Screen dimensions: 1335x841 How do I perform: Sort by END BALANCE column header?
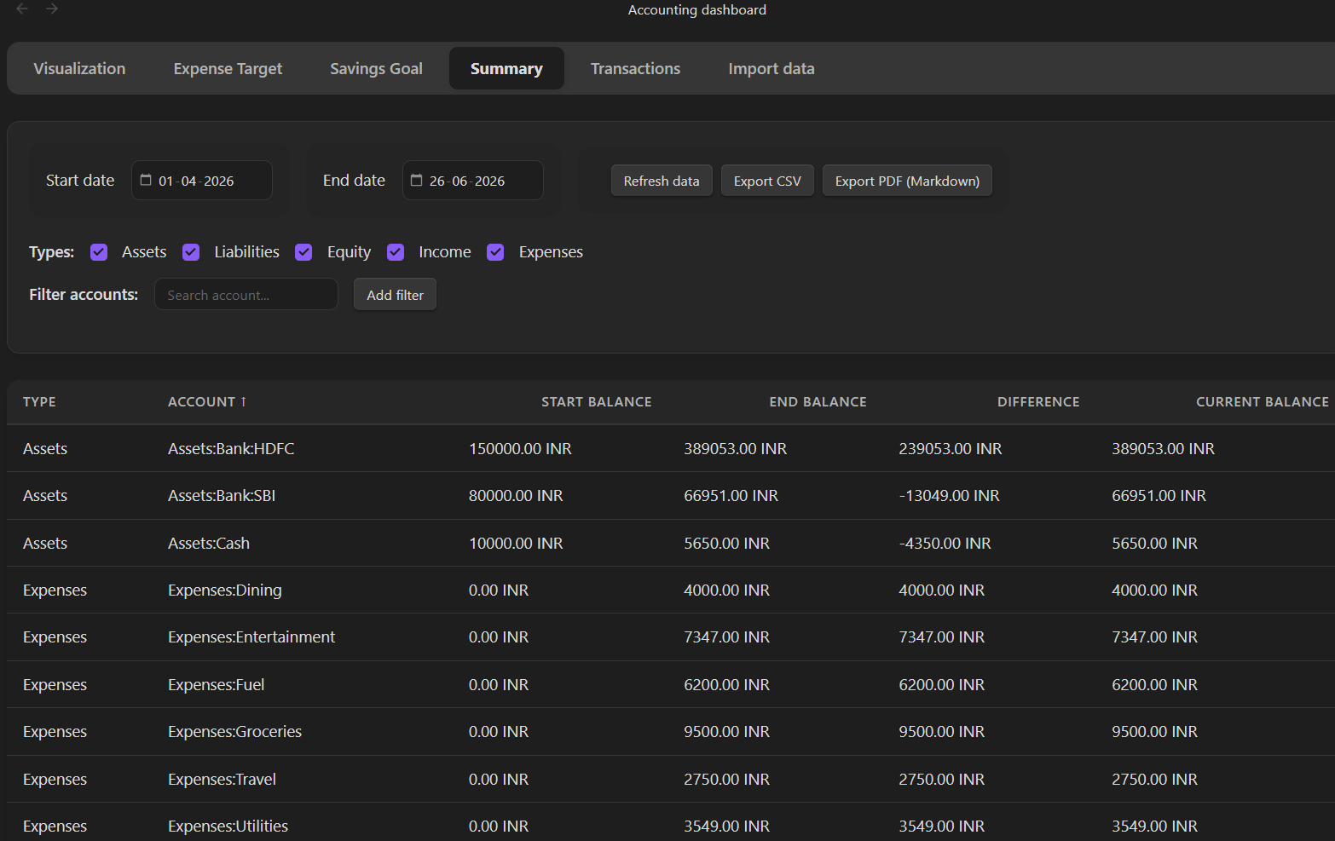point(818,402)
